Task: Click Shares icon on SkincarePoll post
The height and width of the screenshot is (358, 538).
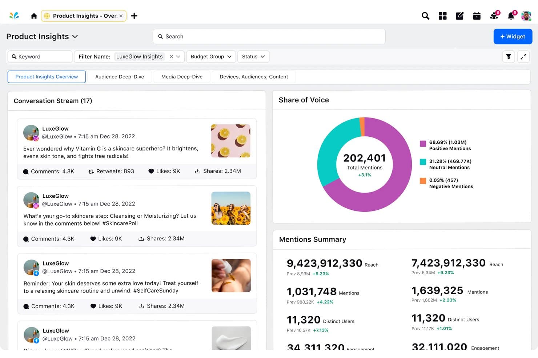Action: (141, 239)
